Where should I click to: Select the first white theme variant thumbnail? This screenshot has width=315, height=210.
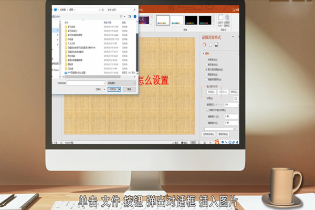point(163,20)
